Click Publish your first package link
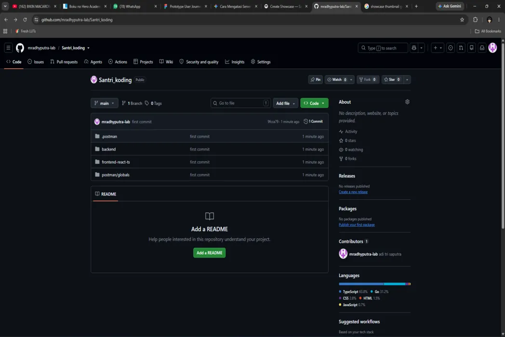Image resolution: width=505 pixels, height=337 pixels. click(357, 225)
